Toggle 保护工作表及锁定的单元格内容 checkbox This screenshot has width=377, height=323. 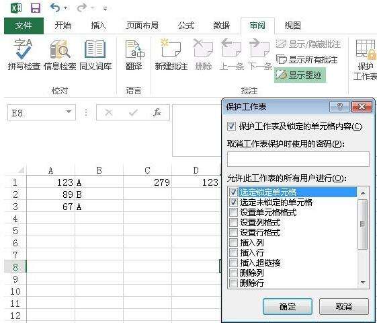[231, 126]
